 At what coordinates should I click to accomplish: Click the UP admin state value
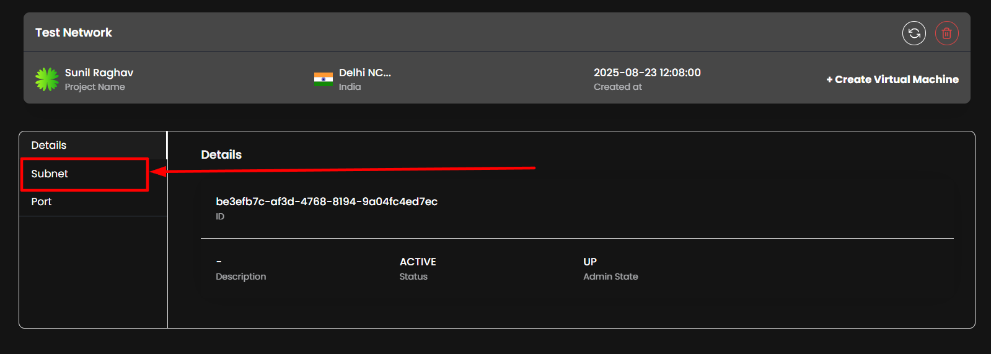click(x=590, y=262)
